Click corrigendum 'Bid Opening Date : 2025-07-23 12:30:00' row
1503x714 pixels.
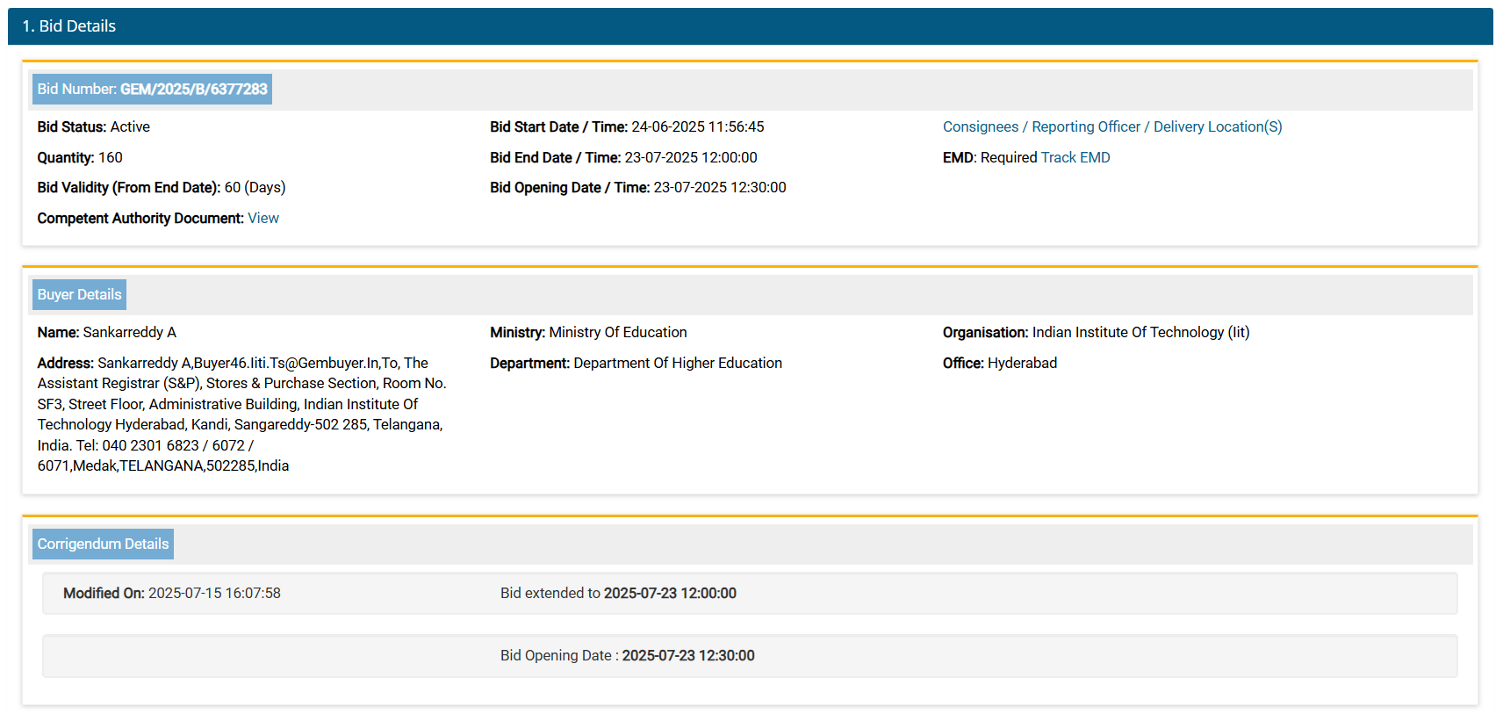(x=750, y=656)
